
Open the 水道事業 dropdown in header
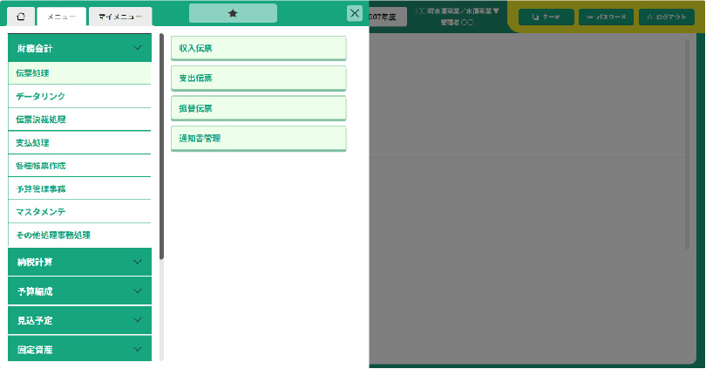click(x=457, y=11)
